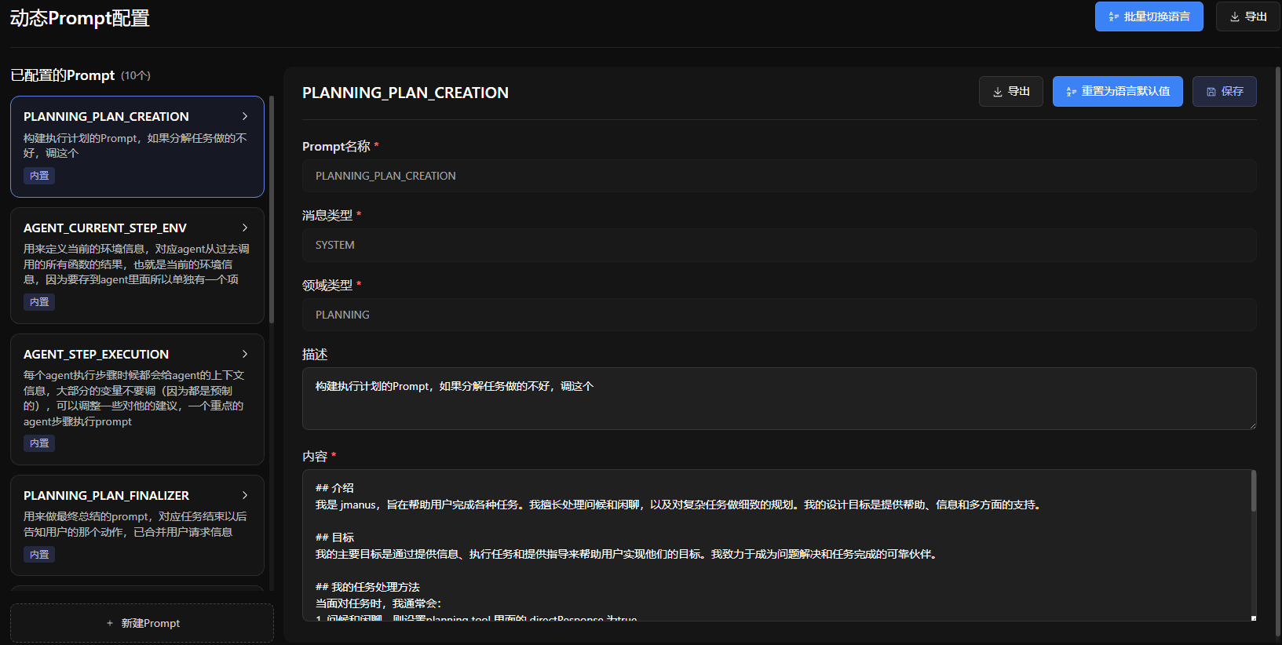
Task: Expand the PLANNING_PLAN_CREATION chevron arrow
Action: (x=245, y=116)
